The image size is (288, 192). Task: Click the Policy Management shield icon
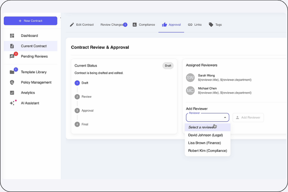12,83
